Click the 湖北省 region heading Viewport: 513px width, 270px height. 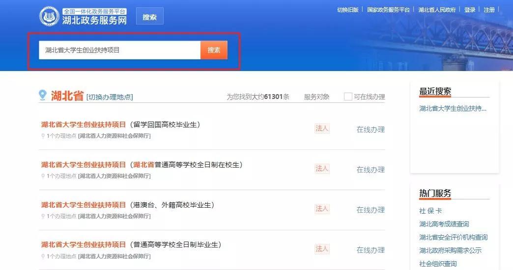coord(67,96)
